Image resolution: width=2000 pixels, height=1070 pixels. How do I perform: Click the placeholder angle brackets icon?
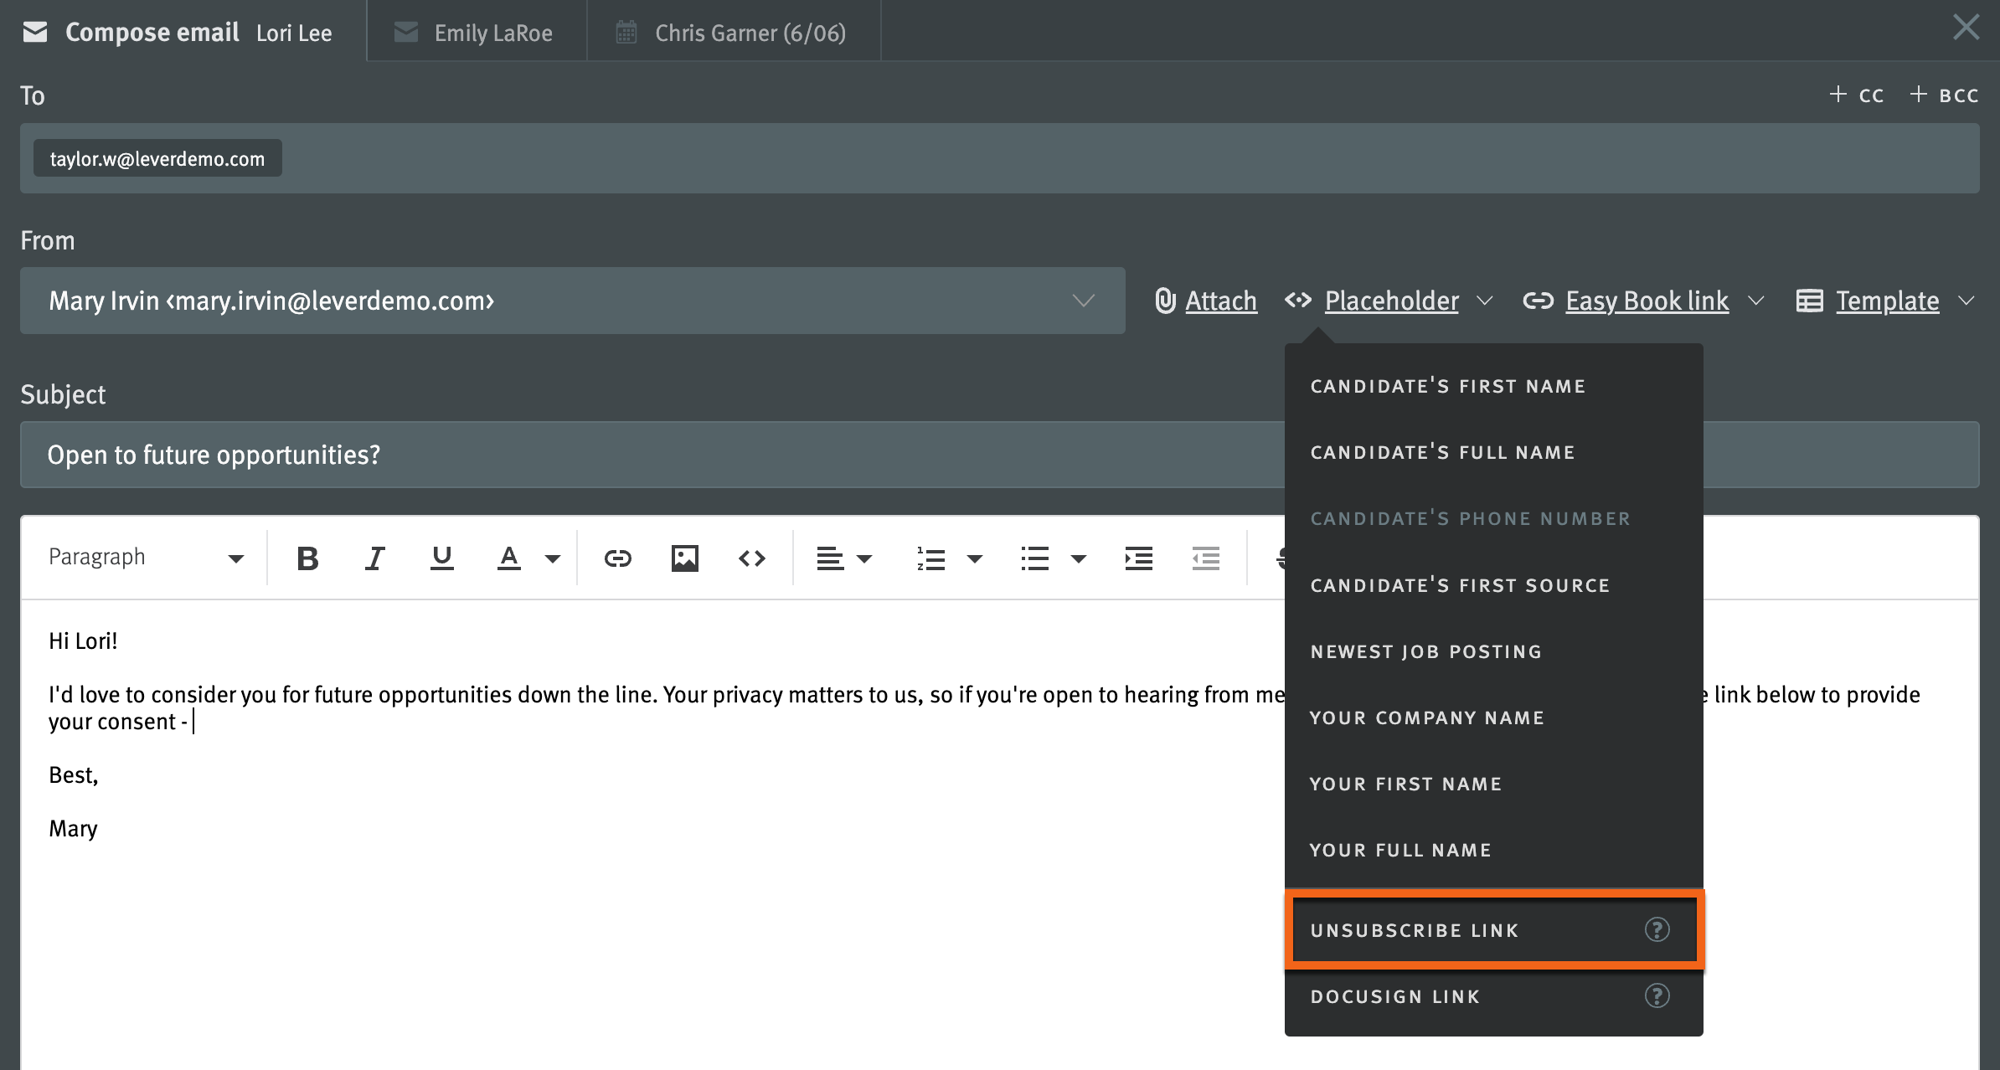(1298, 300)
